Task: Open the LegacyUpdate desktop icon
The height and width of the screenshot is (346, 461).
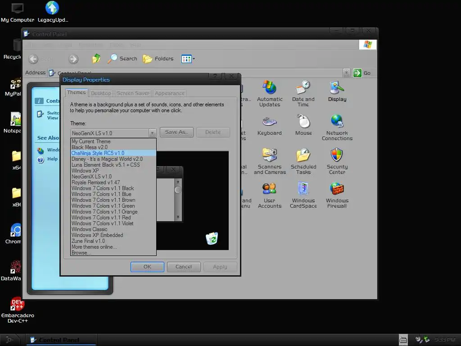Action: (x=53, y=12)
